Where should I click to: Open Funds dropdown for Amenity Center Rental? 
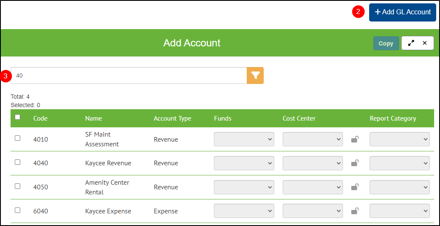[244, 187]
